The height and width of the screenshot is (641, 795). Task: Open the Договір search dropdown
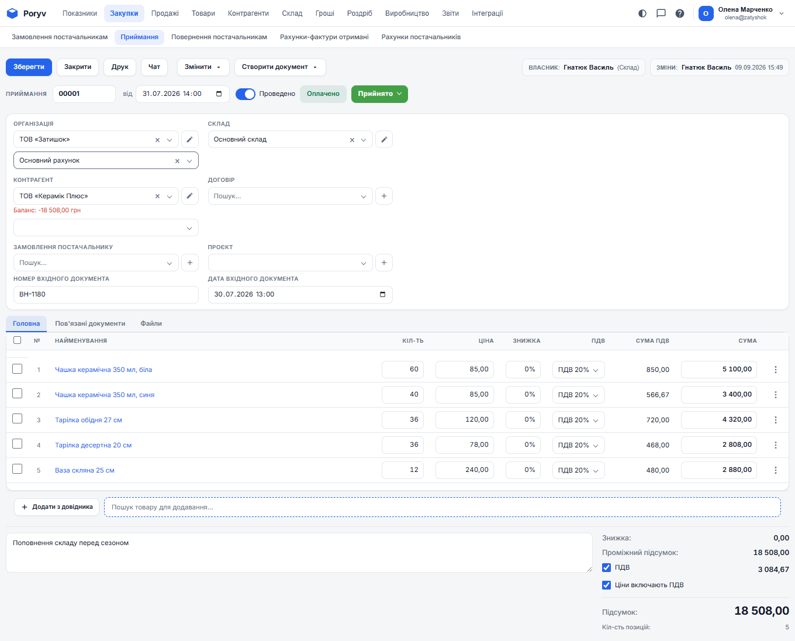click(x=290, y=196)
